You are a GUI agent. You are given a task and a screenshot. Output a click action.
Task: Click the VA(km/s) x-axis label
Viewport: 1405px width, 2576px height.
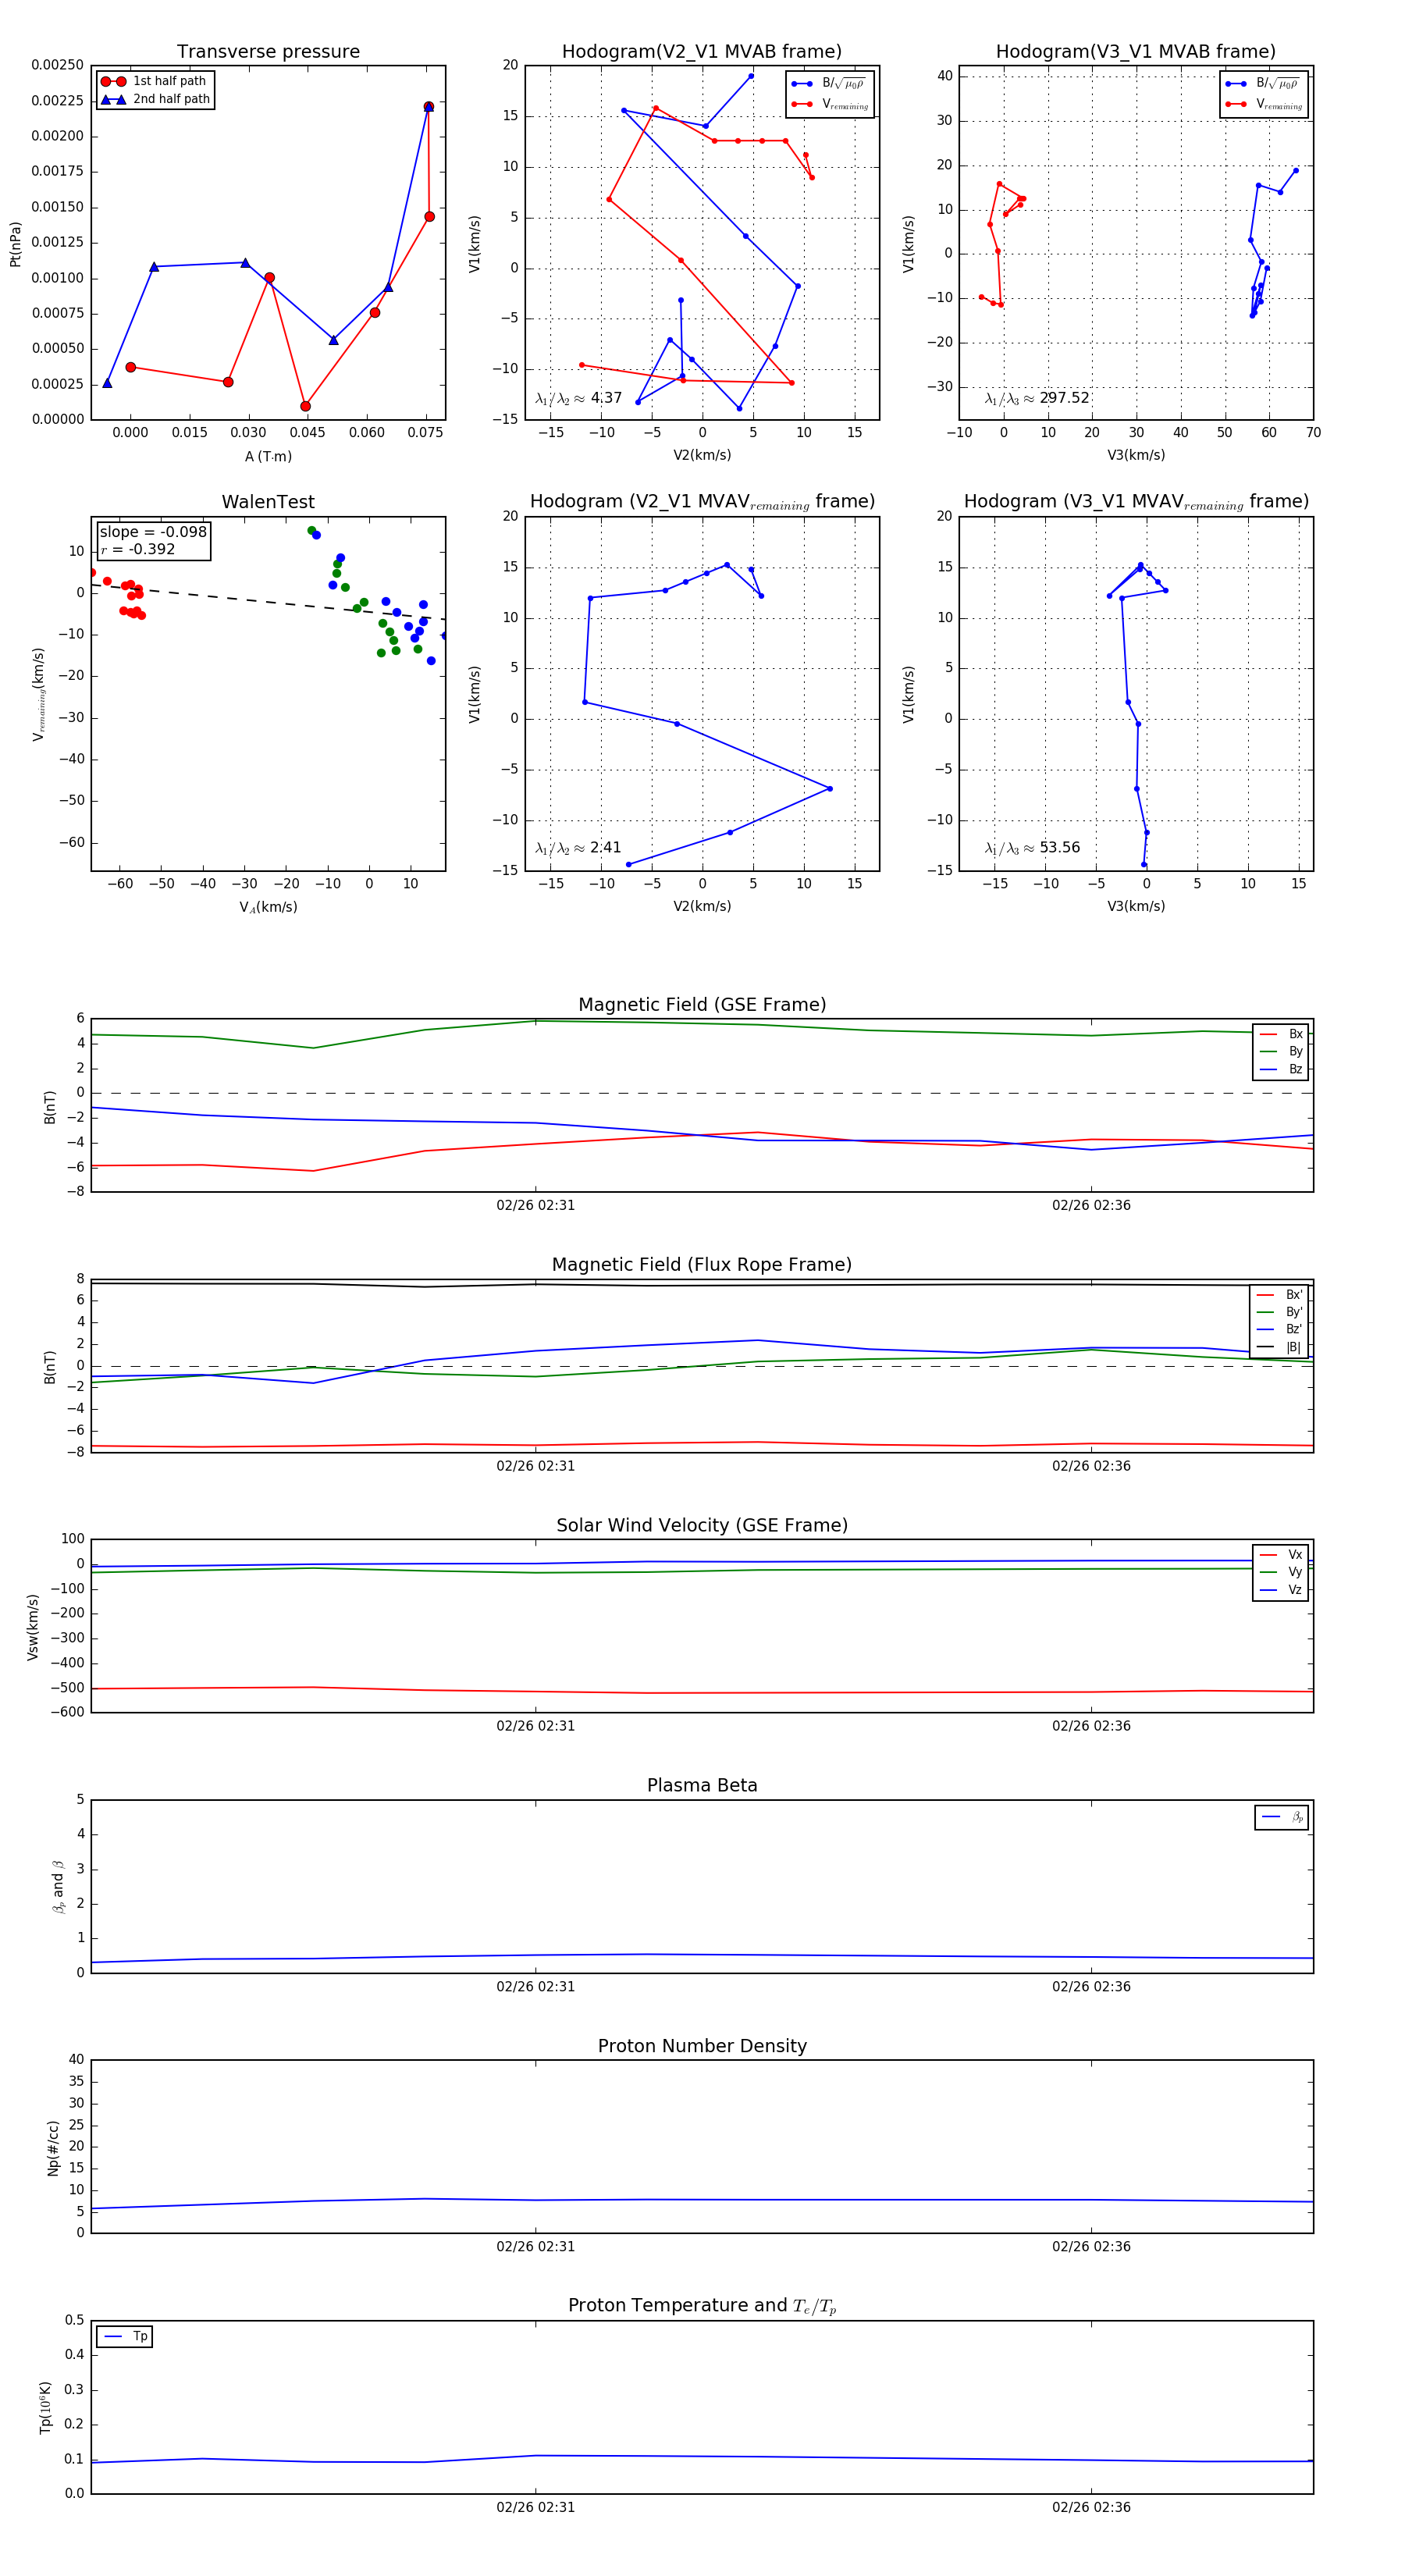click(x=268, y=907)
